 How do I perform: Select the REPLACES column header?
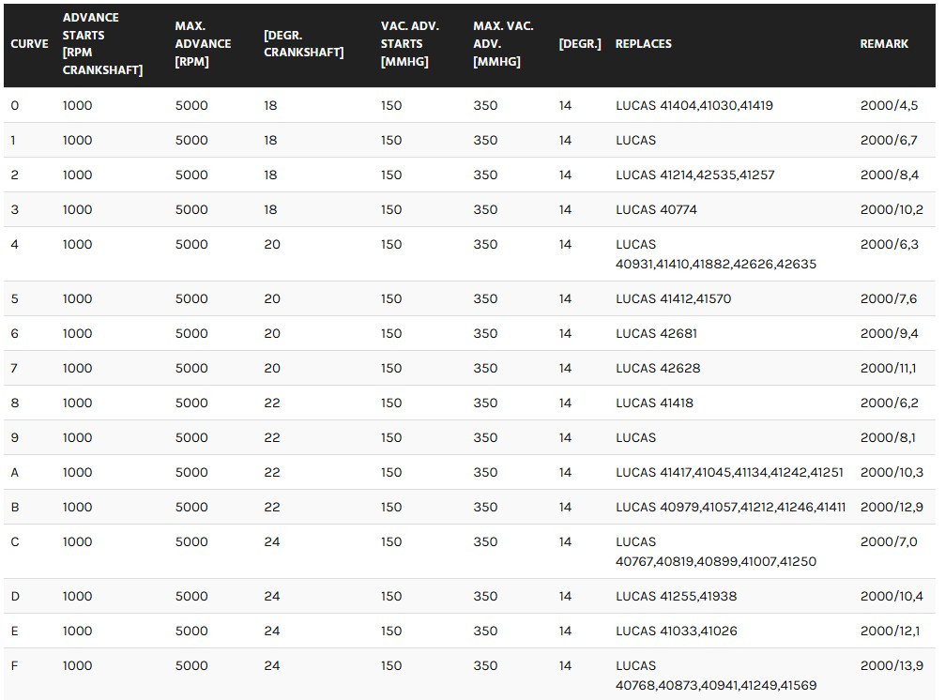pos(643,44)
